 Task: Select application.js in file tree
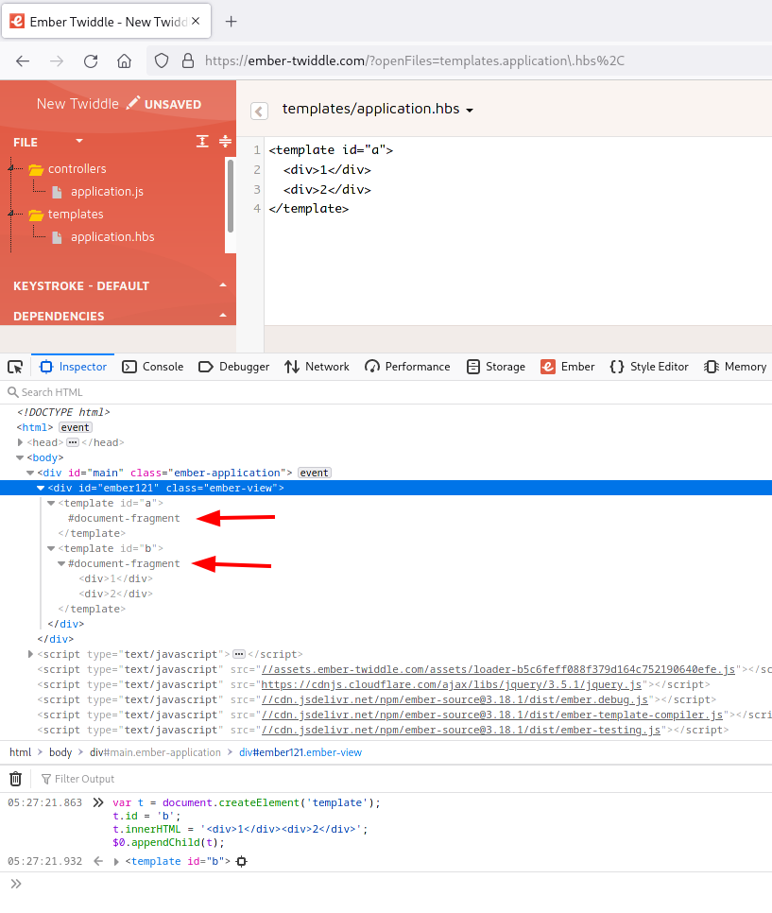coord(107,192)
